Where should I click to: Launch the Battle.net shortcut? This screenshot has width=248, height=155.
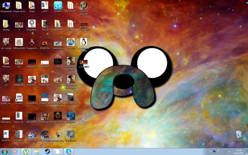click(x=71, y=117)
